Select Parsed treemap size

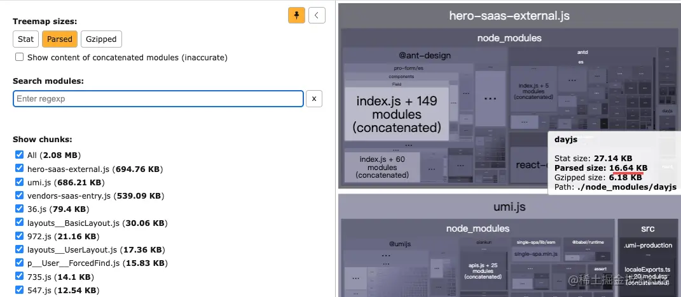(60, 39)
